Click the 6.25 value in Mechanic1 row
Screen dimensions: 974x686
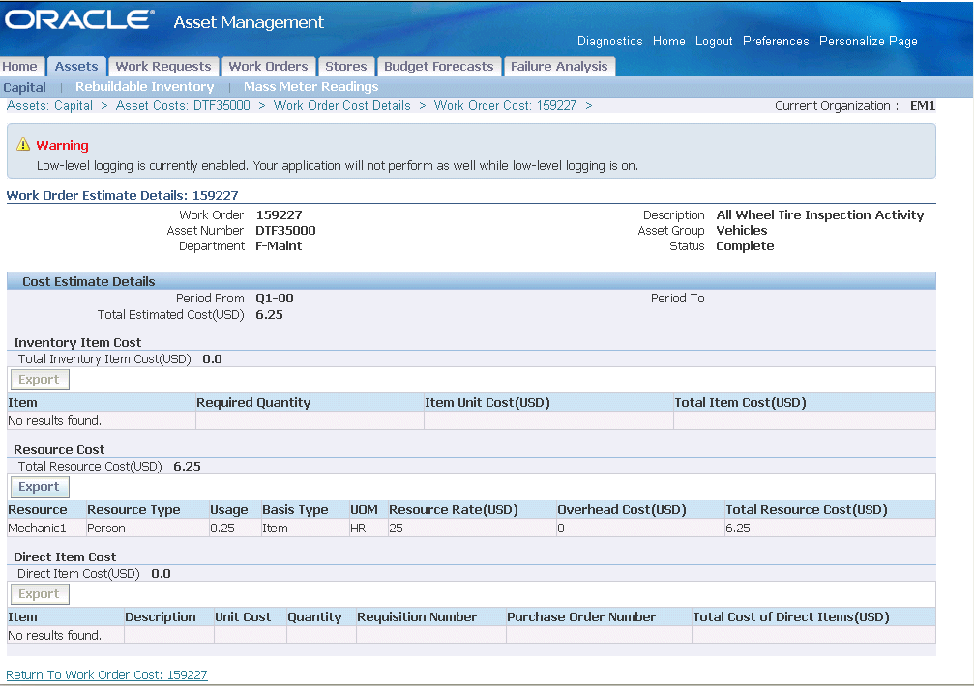tap(738, 529)
